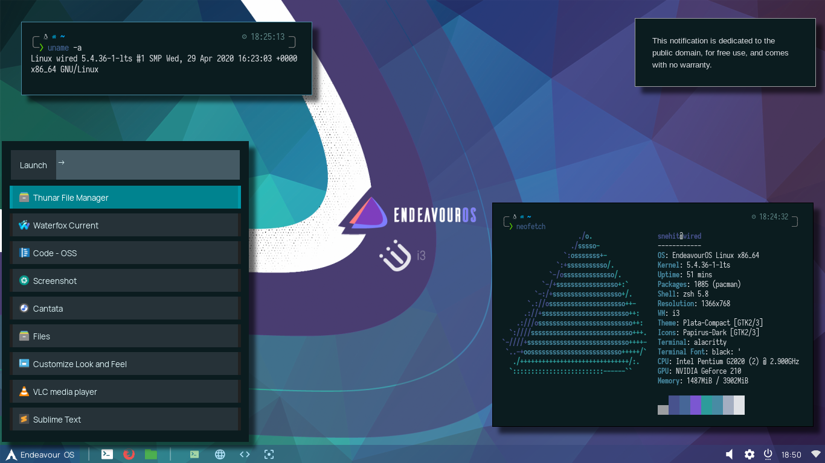Open the red fox browser icon in the bar
This screenshot has width=825, height=463.
[x=129, y=455]
